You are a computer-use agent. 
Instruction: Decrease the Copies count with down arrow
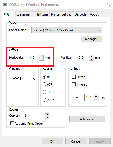(47, 117)
